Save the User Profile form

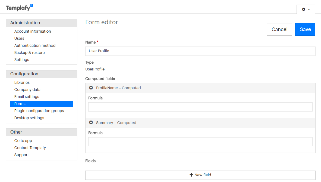[305, 29]
